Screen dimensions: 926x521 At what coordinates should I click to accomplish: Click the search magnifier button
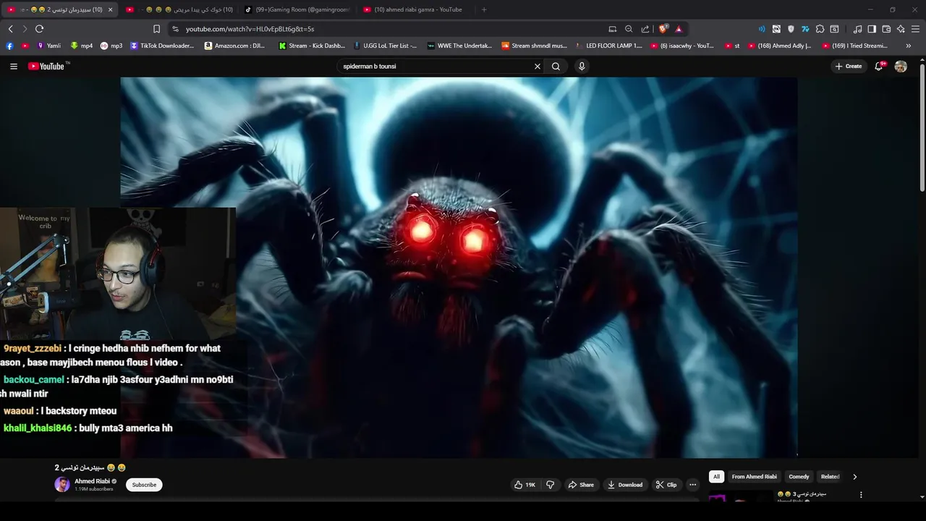click(x=556, y=66)
